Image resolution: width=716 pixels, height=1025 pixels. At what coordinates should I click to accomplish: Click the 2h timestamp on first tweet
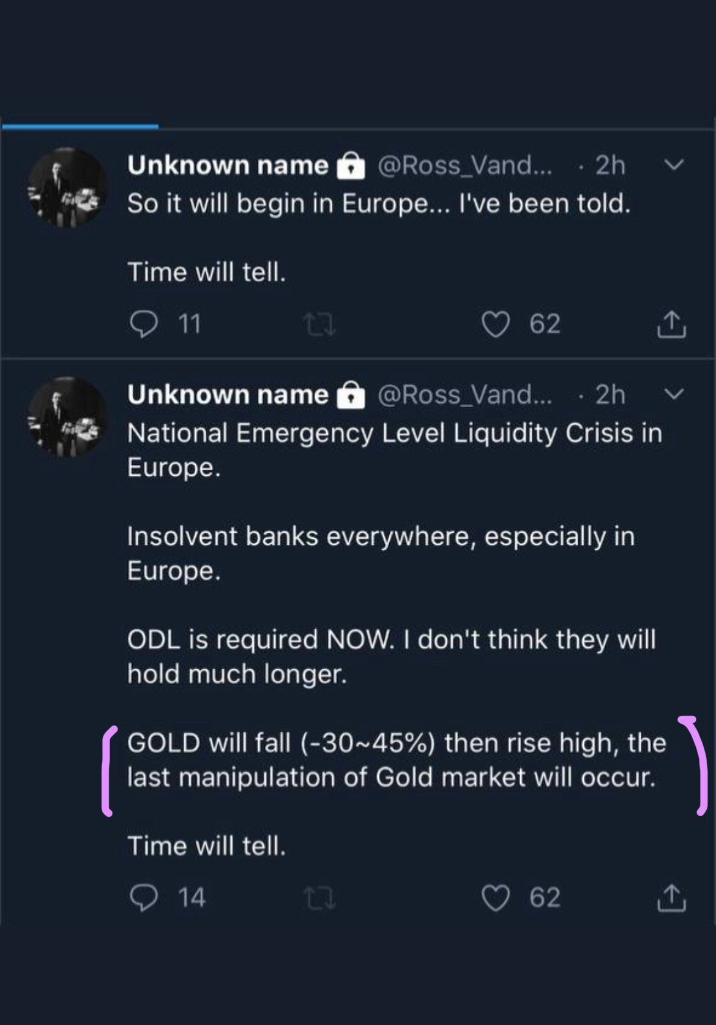[610, 165]
